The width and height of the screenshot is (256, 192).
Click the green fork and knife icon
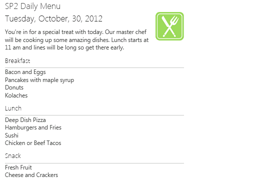pos(169,26)
